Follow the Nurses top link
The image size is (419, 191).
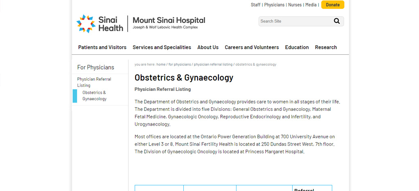(295, 5)
